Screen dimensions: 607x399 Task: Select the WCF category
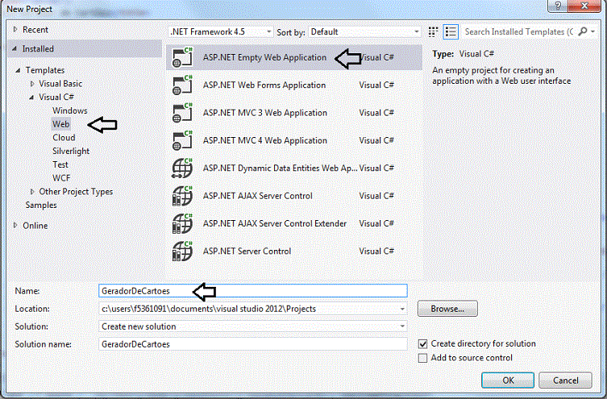(x=61, y=178)
